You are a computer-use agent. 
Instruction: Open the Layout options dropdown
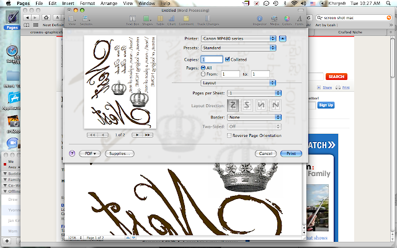[238, 82]
